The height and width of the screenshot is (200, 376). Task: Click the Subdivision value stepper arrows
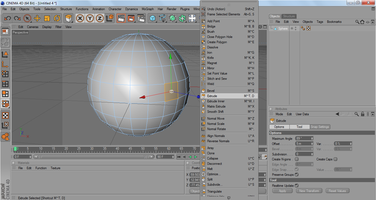(x=312, y=154)
